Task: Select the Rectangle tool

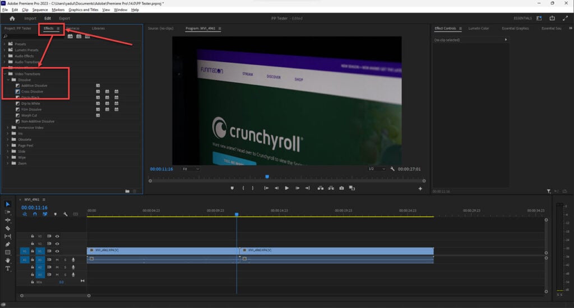Action: click(x=8, y=253)
